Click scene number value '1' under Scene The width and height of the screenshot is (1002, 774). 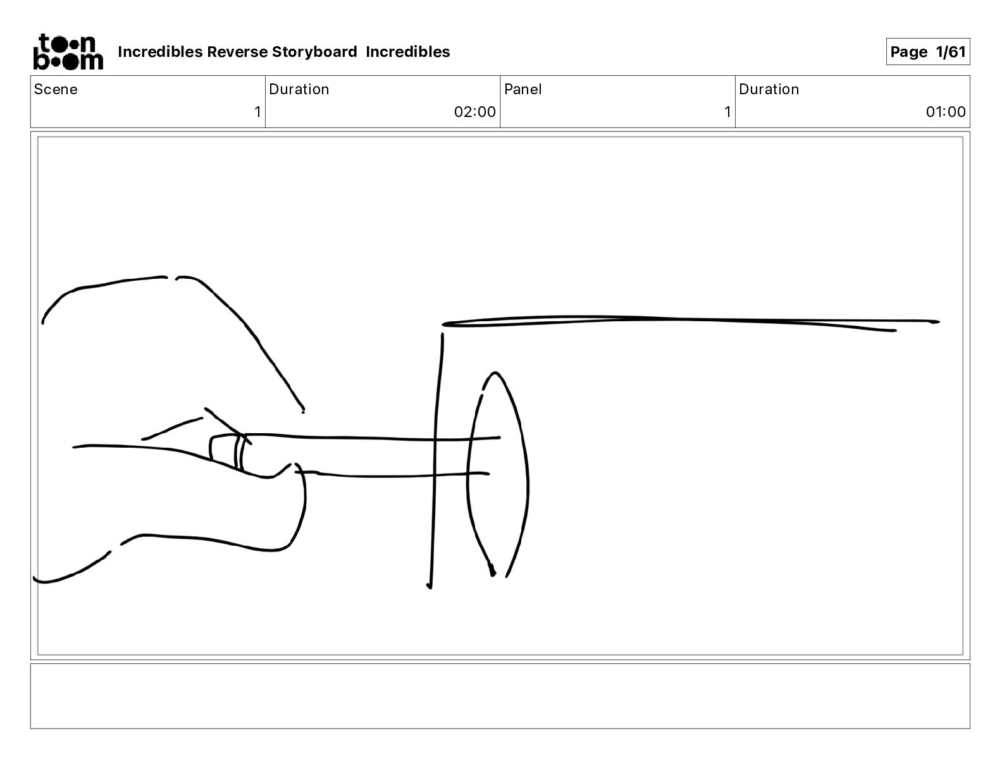click(x=257, y=112)
